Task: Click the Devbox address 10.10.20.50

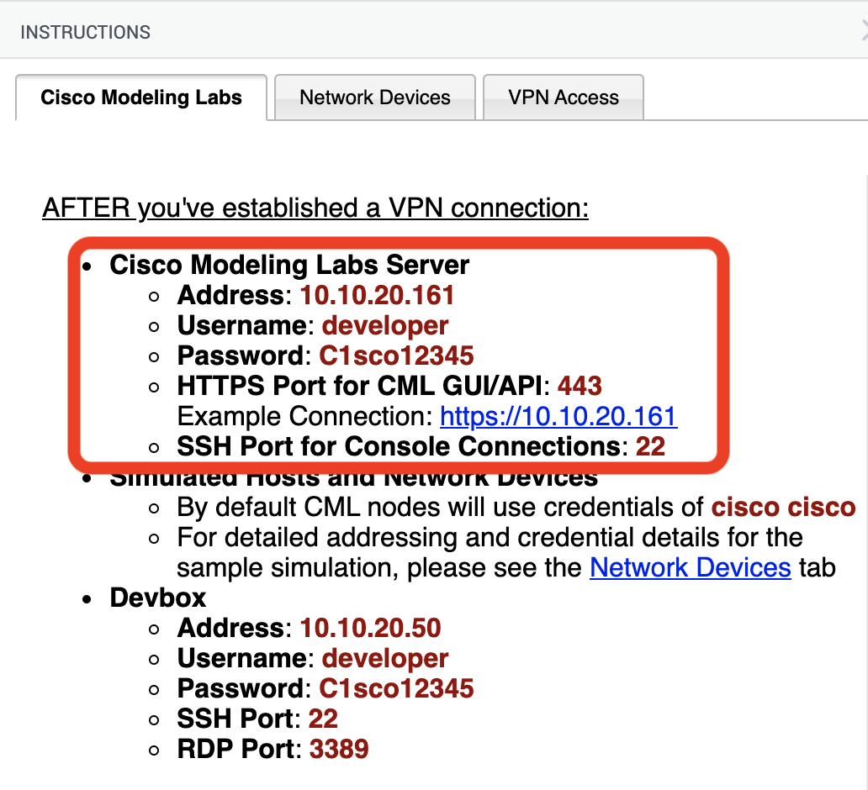Action: (x=370, y=628)
